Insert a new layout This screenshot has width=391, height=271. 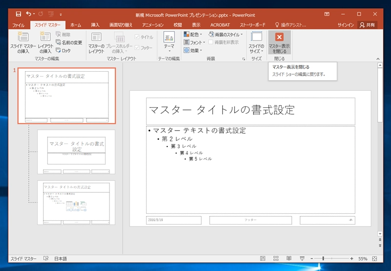pos(45,42)
